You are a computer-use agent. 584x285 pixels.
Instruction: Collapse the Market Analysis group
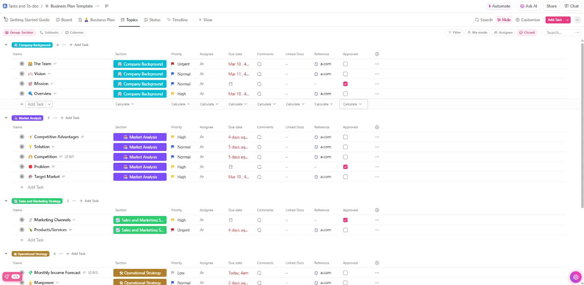coord(6,118)
